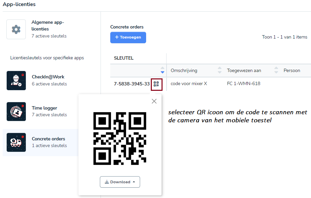Select key text 7-5838-3945-33

[132, 84]
